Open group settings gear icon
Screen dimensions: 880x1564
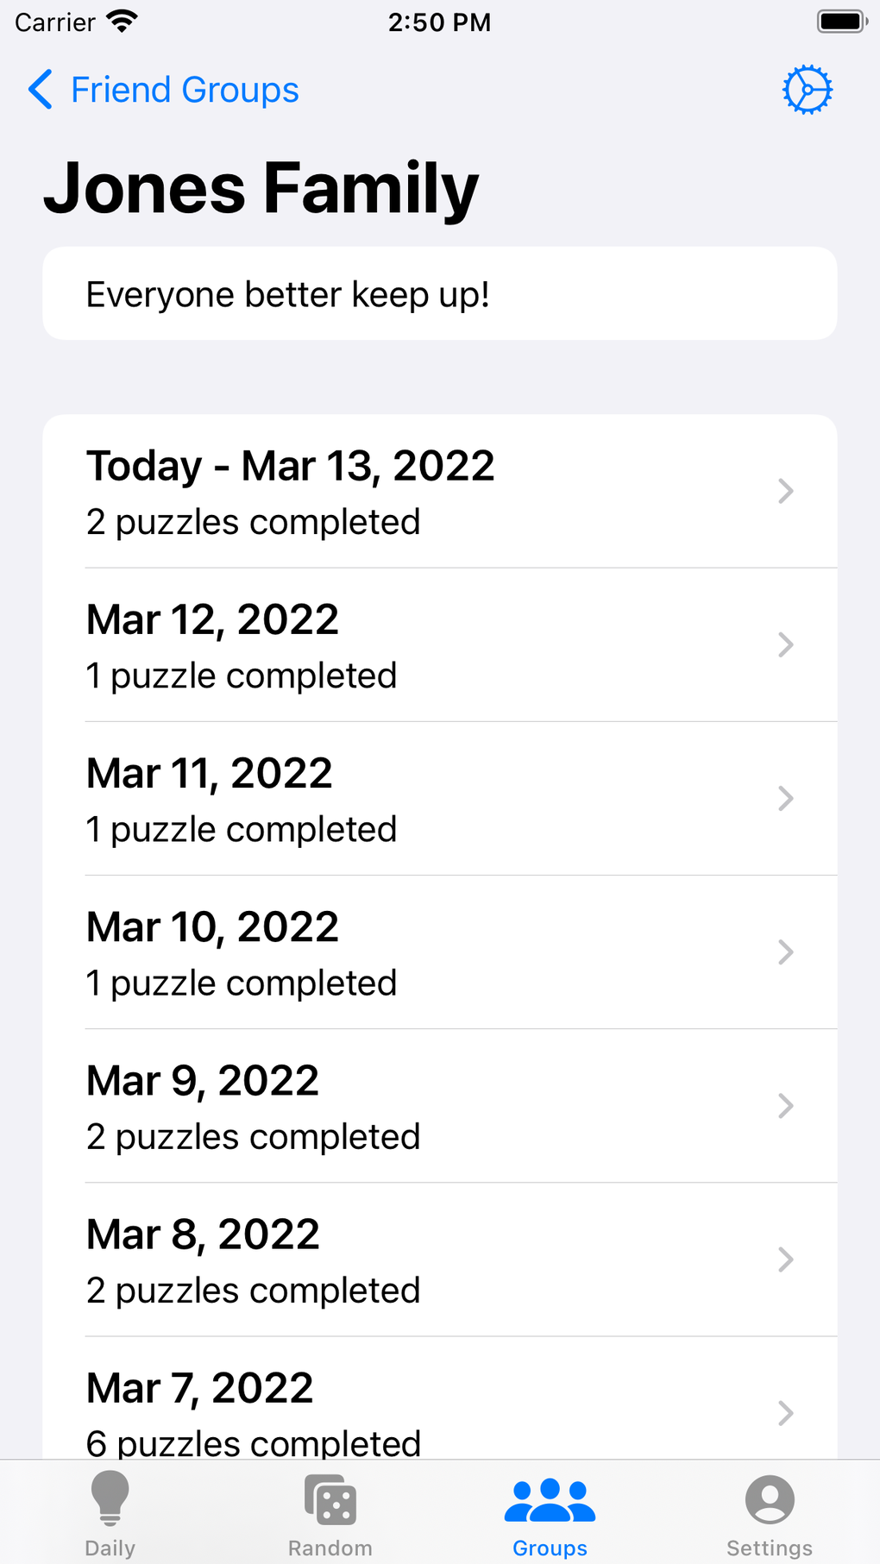point(808,90)
